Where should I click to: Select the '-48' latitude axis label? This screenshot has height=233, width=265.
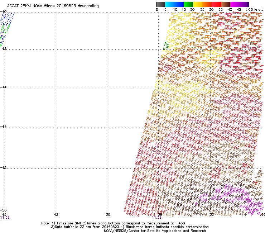click(3, 167)
